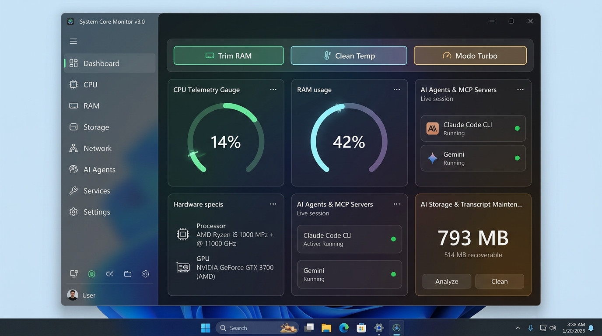
Task: Click the monitor display icon in sidebar footer
Action: pyautogui.click(x=74, y=274)
